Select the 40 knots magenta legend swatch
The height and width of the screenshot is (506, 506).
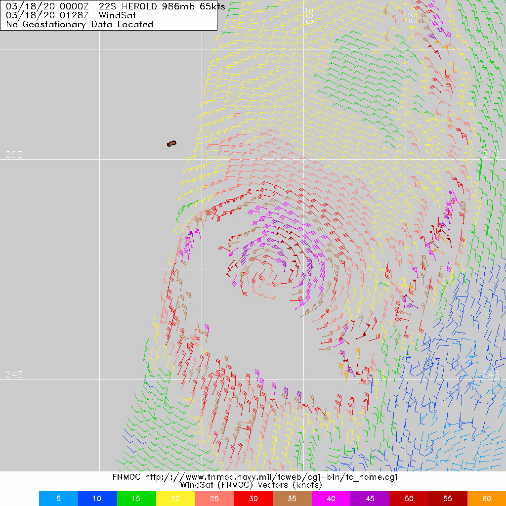point(331,499)
